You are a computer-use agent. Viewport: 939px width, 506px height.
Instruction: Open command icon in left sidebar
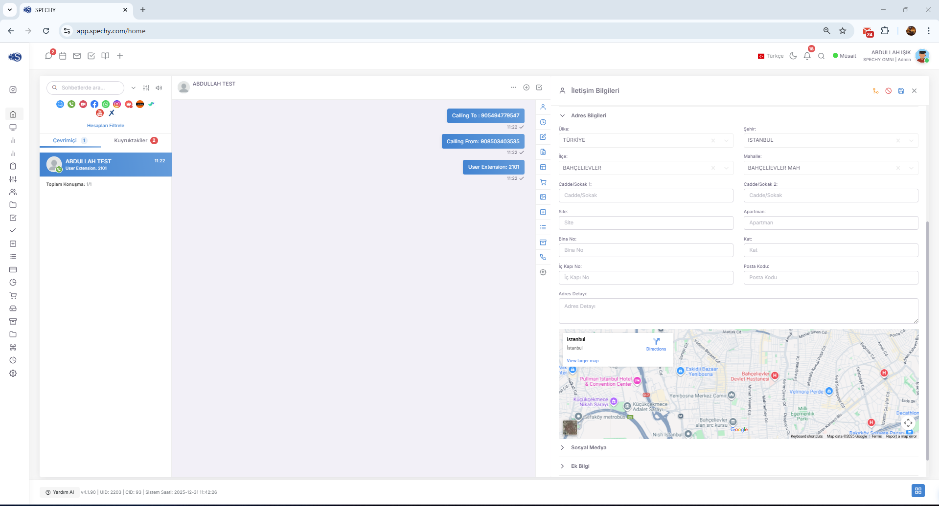coord(13,347)
